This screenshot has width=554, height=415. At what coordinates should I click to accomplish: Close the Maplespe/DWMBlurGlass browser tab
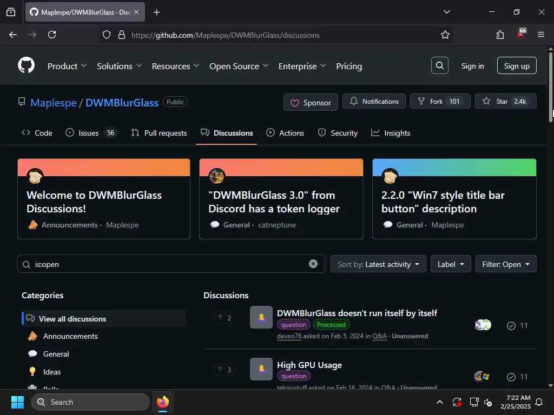click(136, 12)
